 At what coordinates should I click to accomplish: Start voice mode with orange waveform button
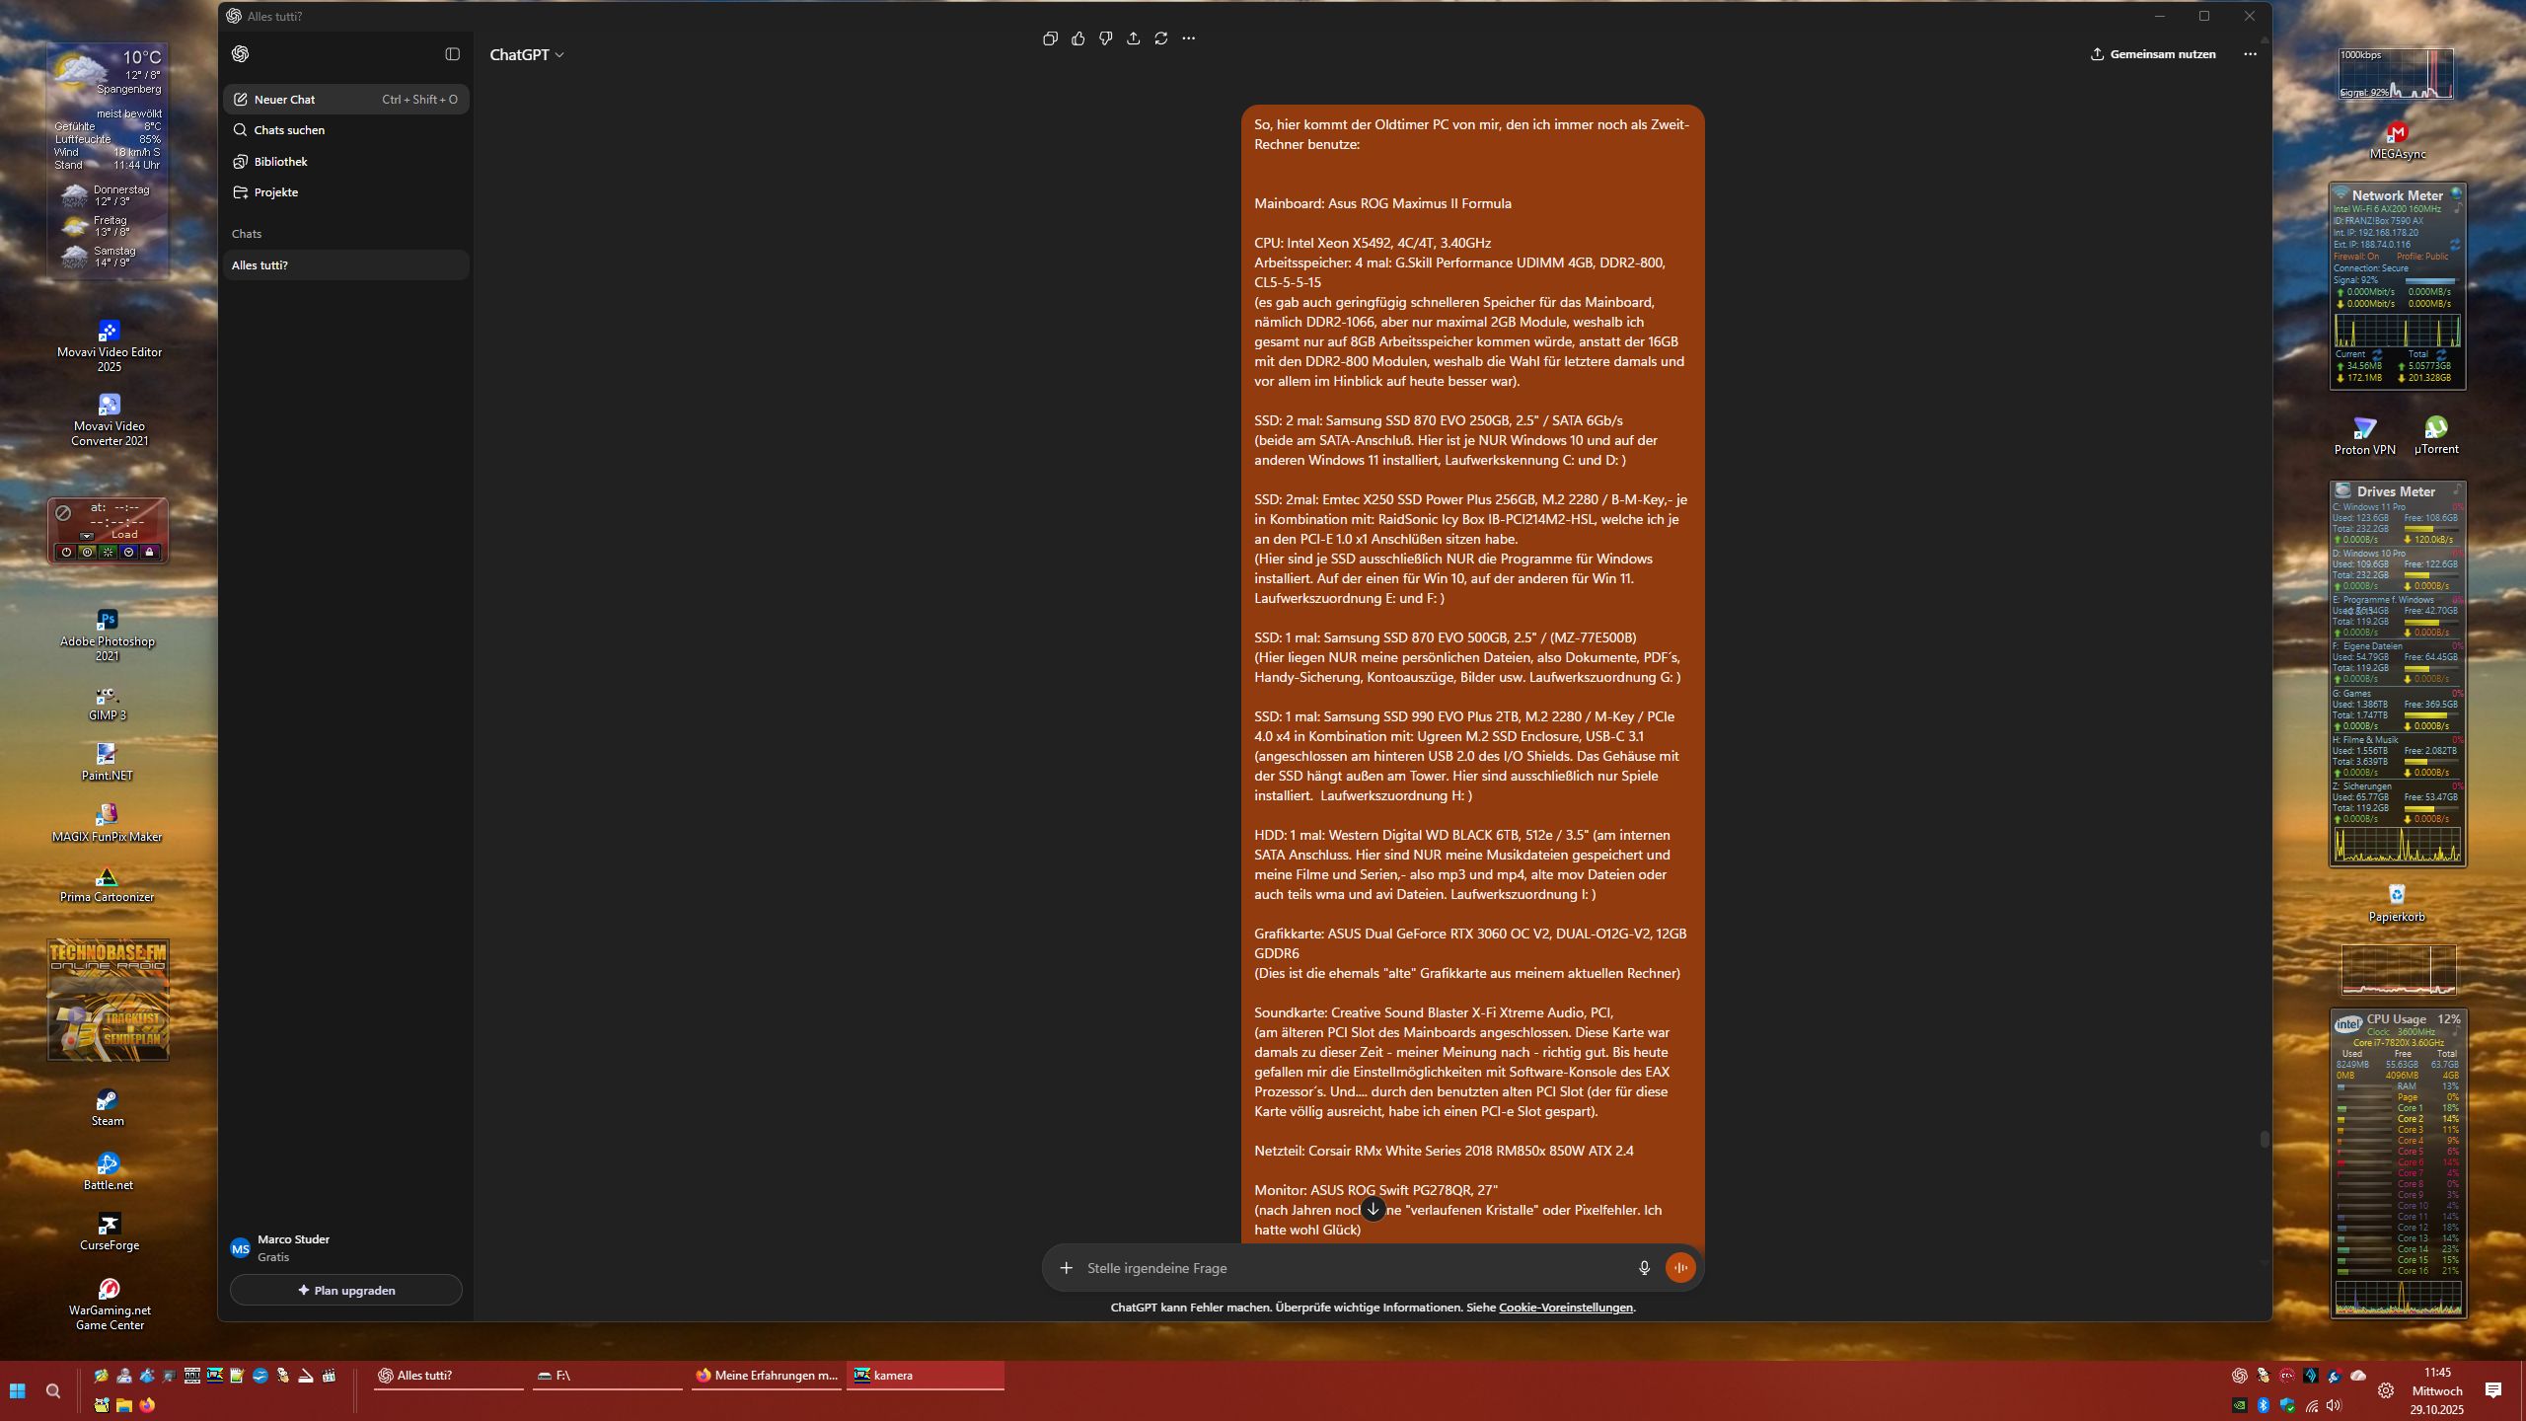pyautogui.click(x=1679, y=1268)
